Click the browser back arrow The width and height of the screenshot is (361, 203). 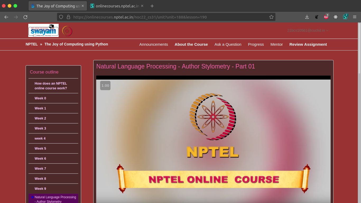(6, 17)
